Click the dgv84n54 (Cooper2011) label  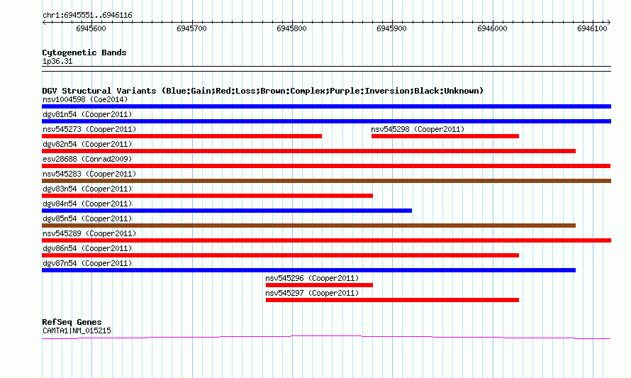pos(87,204)
